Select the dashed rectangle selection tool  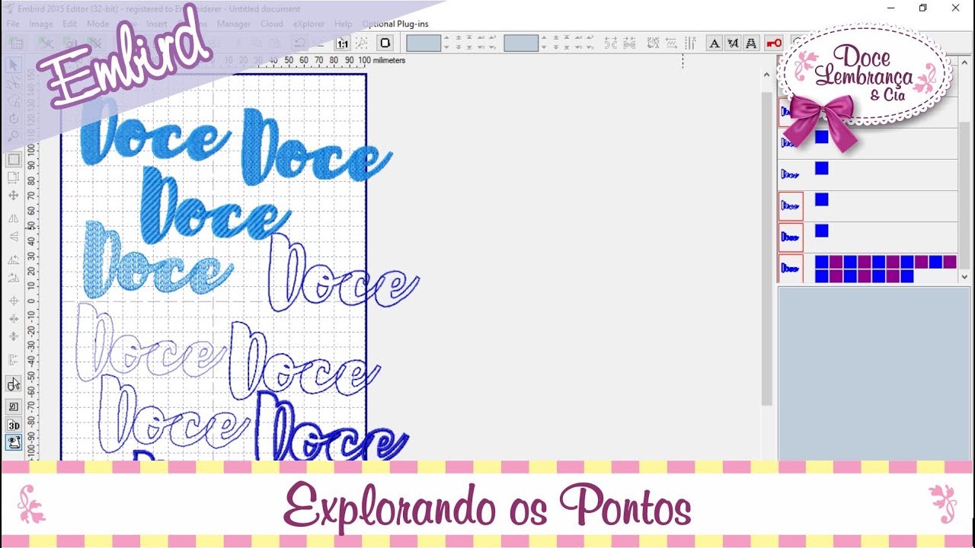point(14,160)
